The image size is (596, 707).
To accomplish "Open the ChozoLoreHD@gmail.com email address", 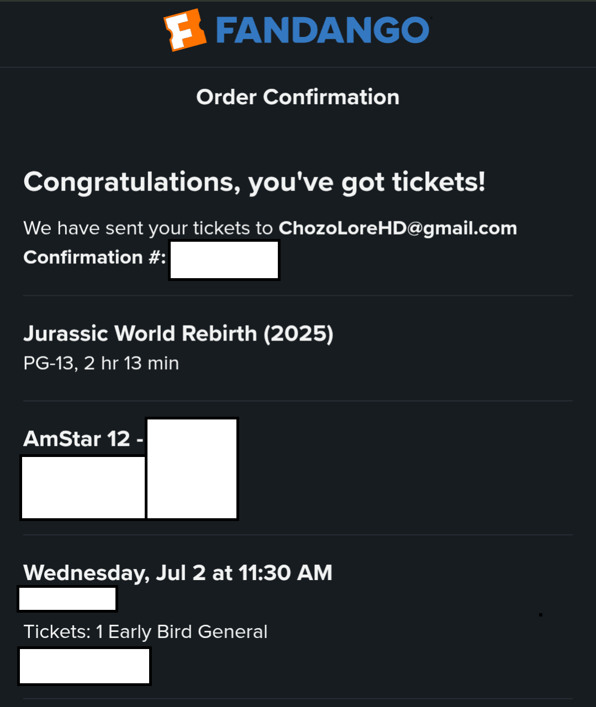I will pos(398,228).
